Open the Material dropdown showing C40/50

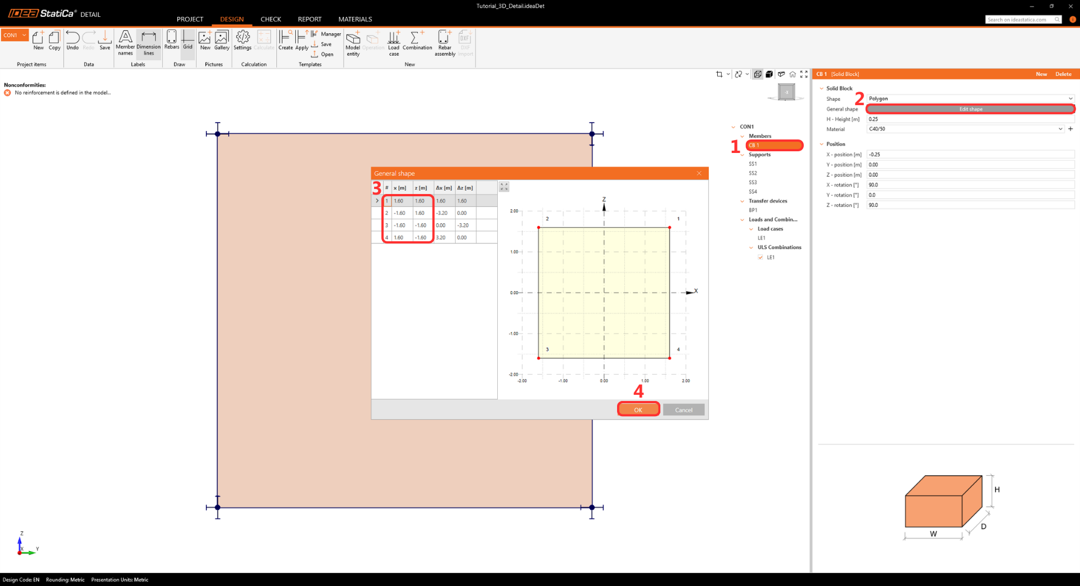965,129
